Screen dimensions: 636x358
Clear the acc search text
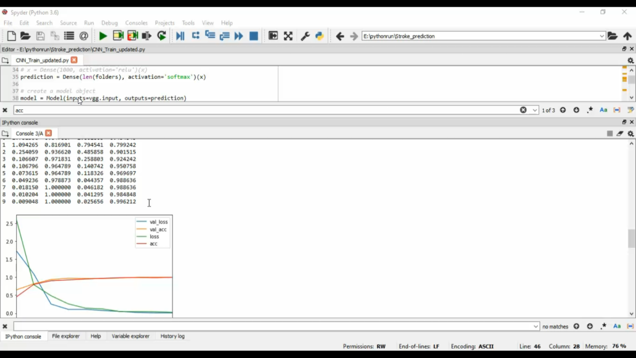[x=523, y=110]
